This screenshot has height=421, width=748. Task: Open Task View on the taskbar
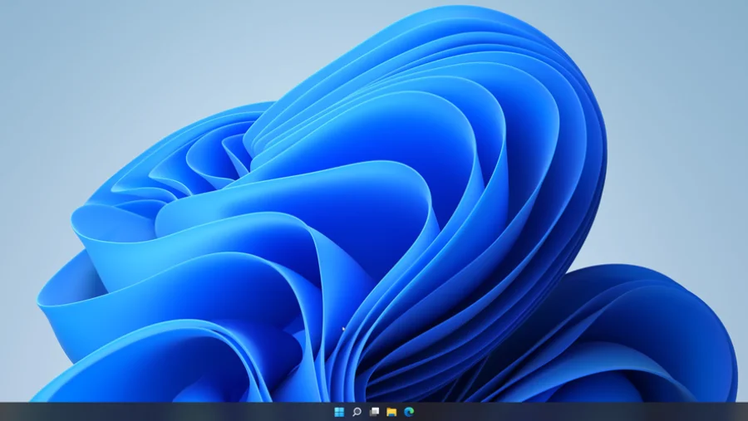click(x=374, y=412)
